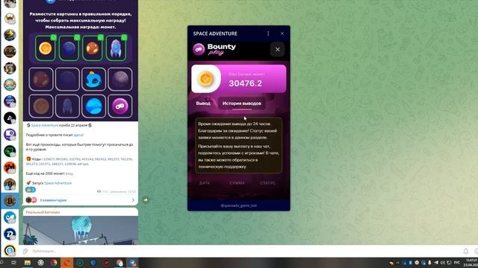The image size is (478, 268).
Task: Open Task View on the taskbar
Action: click(x=13, y=263)
